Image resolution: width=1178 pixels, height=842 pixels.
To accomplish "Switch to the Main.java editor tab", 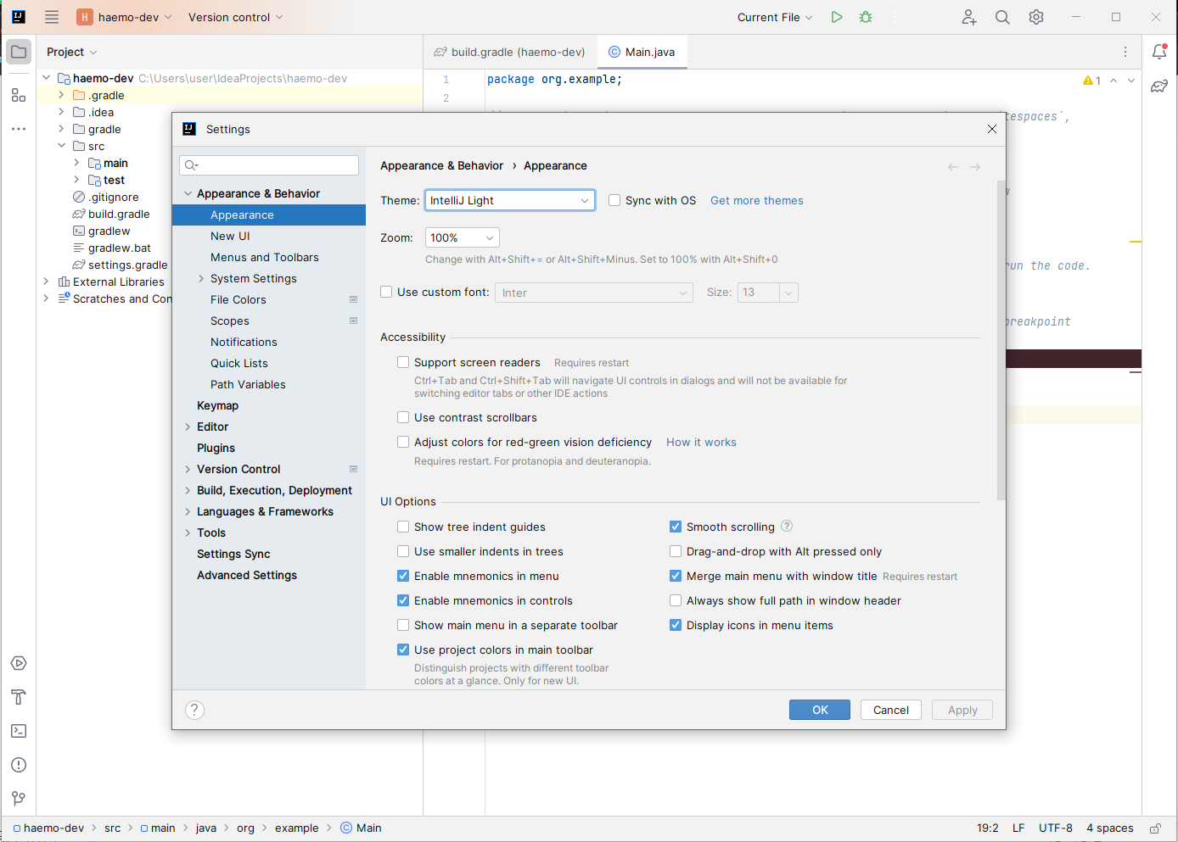I will 642,52.
